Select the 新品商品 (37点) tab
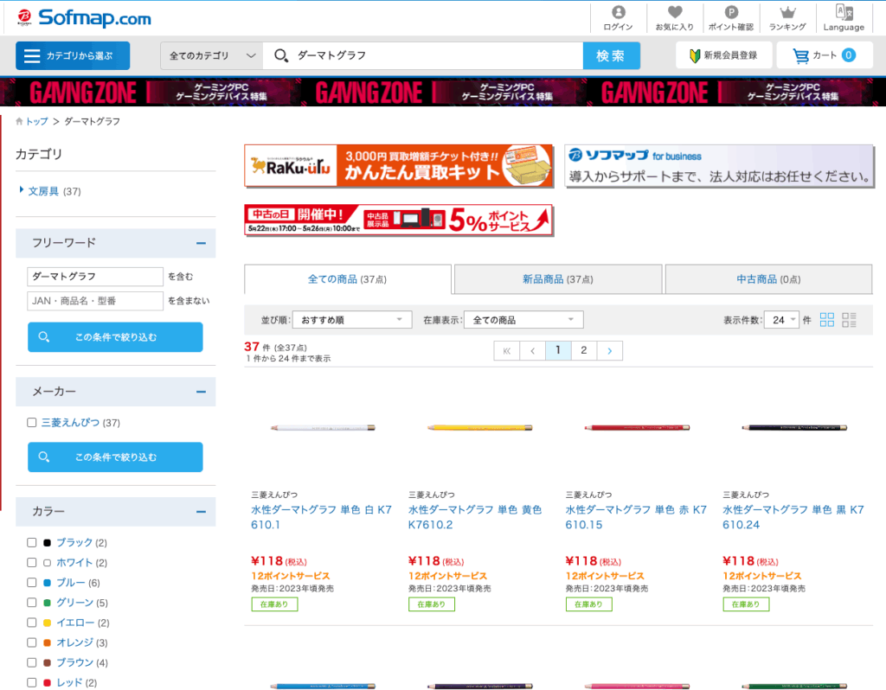Screen dimensions: 886x690 click(558, 279)
